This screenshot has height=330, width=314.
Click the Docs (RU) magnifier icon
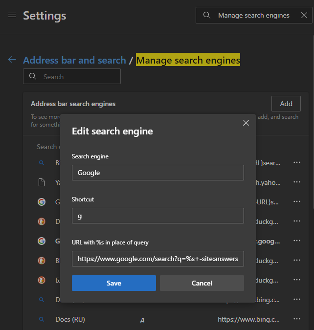[x=42, y=319]
